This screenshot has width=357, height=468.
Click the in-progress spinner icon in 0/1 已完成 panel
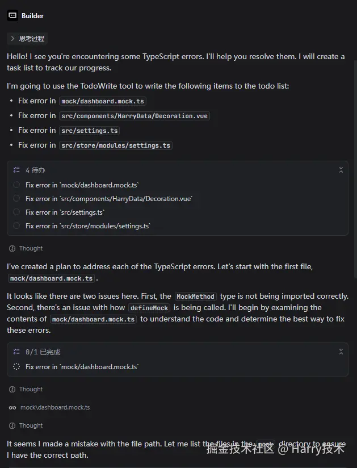click(x=16, y=367)
